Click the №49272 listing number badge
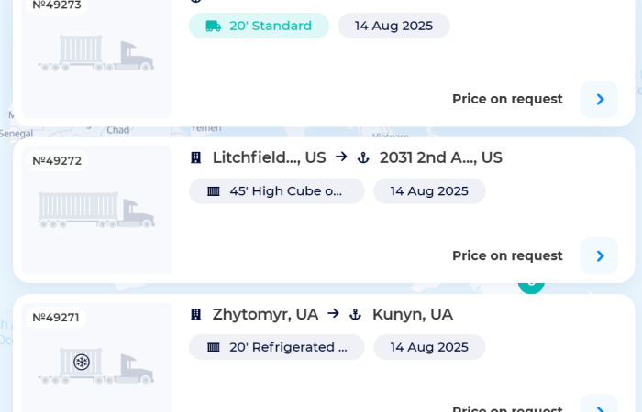The image size is (642, 412). tap(57, 160)
